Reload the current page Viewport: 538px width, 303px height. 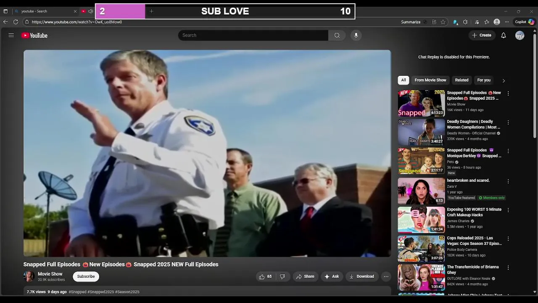pos(16,22)
